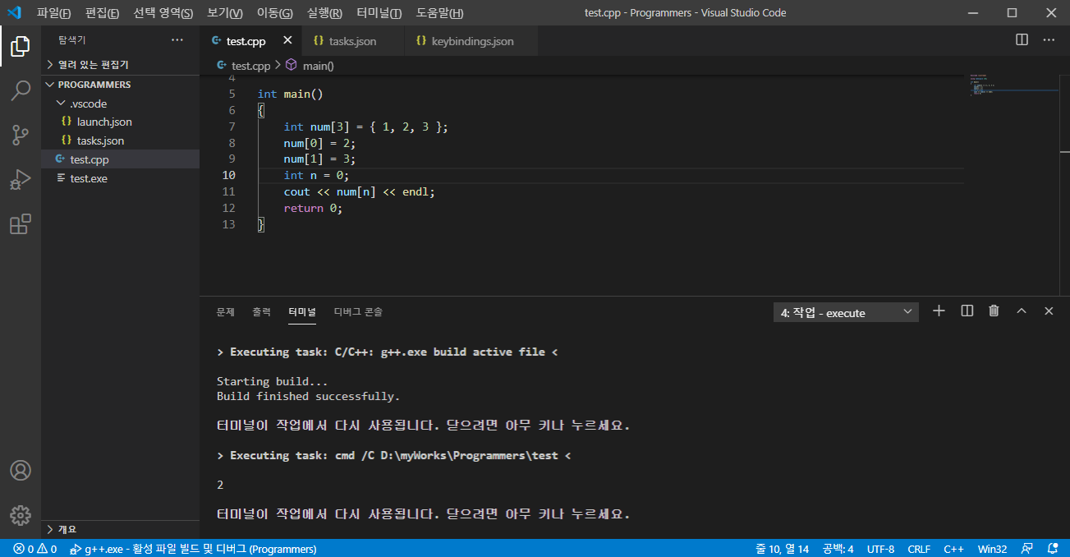Open the Explorer view in activity bar
The width and height of the screenshot is (1070, 557).
click(21, 47)
